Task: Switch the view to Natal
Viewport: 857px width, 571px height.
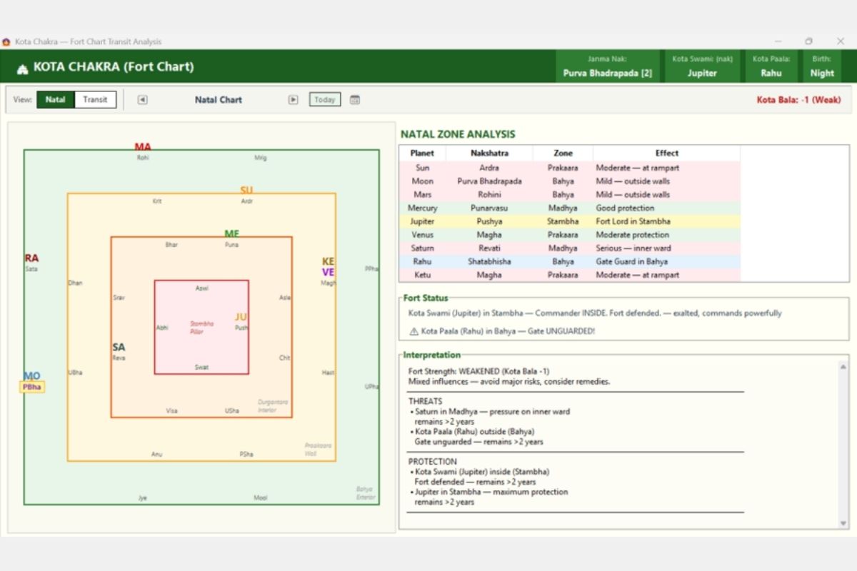Action: [56, 99]
